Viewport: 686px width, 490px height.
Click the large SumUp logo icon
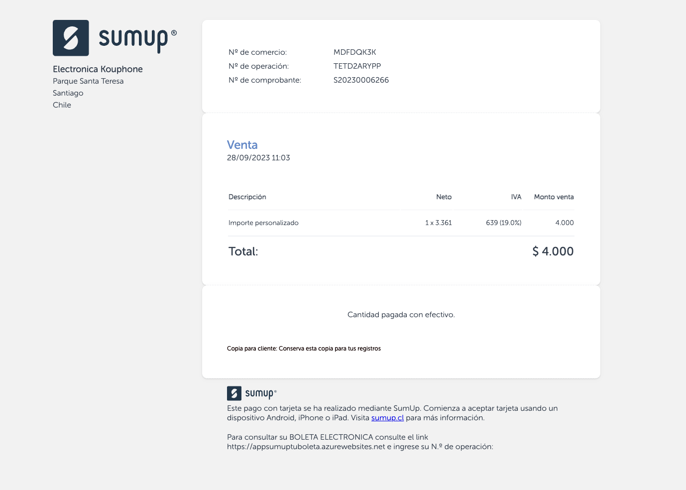point(71,38)
